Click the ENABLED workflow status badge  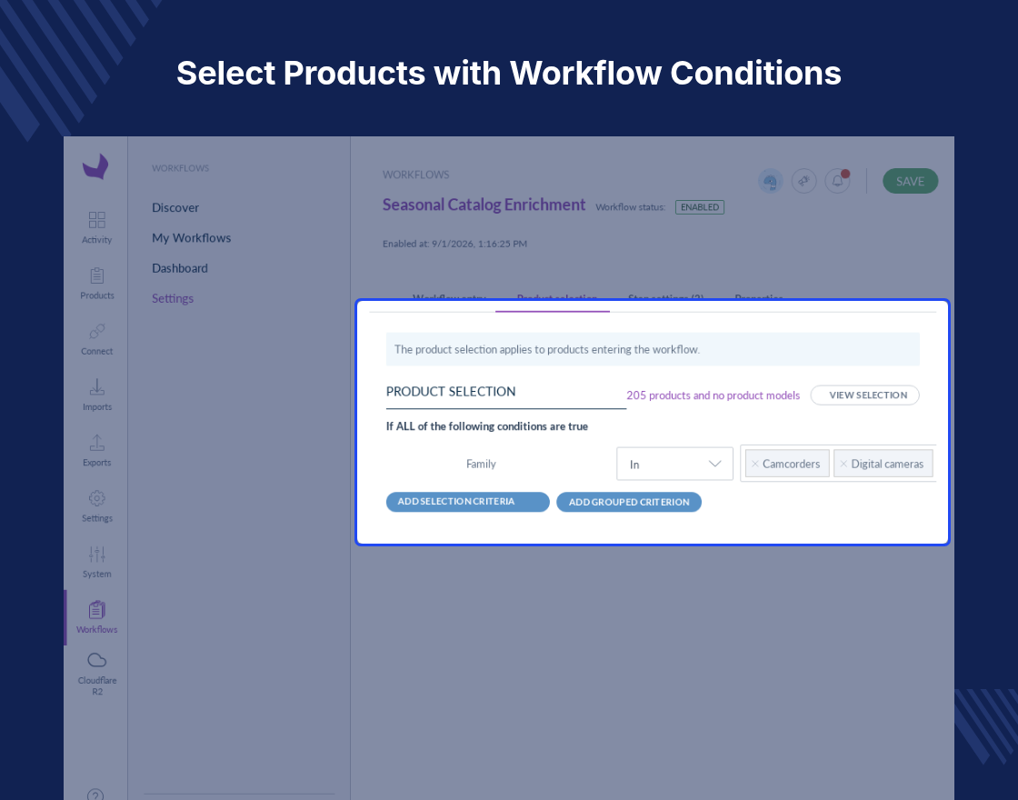pyautogui.click(x=700, y=207)
